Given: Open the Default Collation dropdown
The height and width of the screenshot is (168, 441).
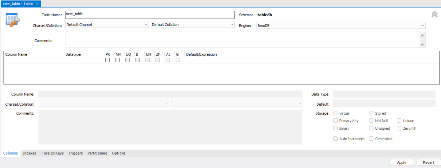Looking at the screenshot, I should 192,25.
